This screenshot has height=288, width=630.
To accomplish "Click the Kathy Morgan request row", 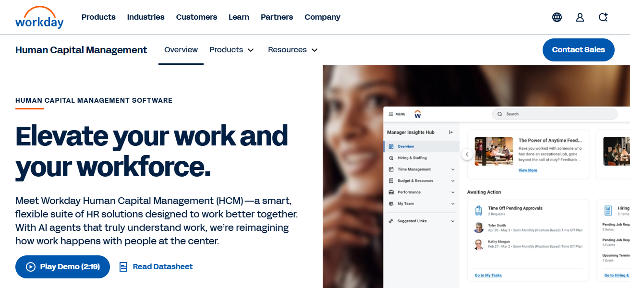I will [x=528, y=244].
